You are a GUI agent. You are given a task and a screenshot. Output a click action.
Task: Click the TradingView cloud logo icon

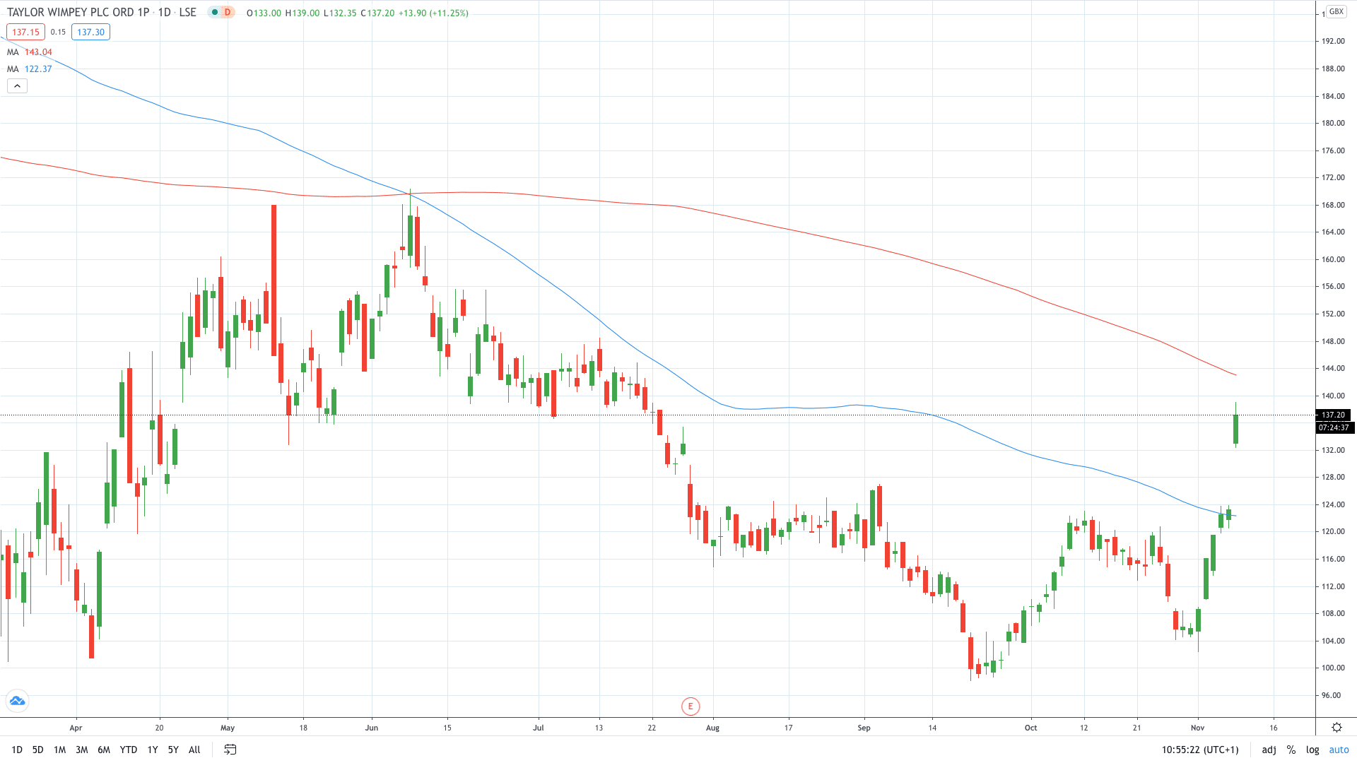17,701
